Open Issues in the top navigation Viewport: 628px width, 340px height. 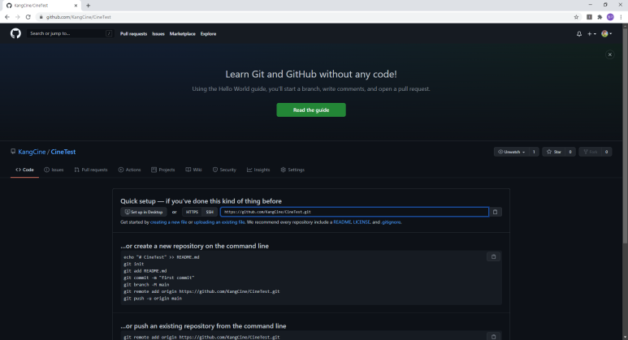[x=158, y=34]
